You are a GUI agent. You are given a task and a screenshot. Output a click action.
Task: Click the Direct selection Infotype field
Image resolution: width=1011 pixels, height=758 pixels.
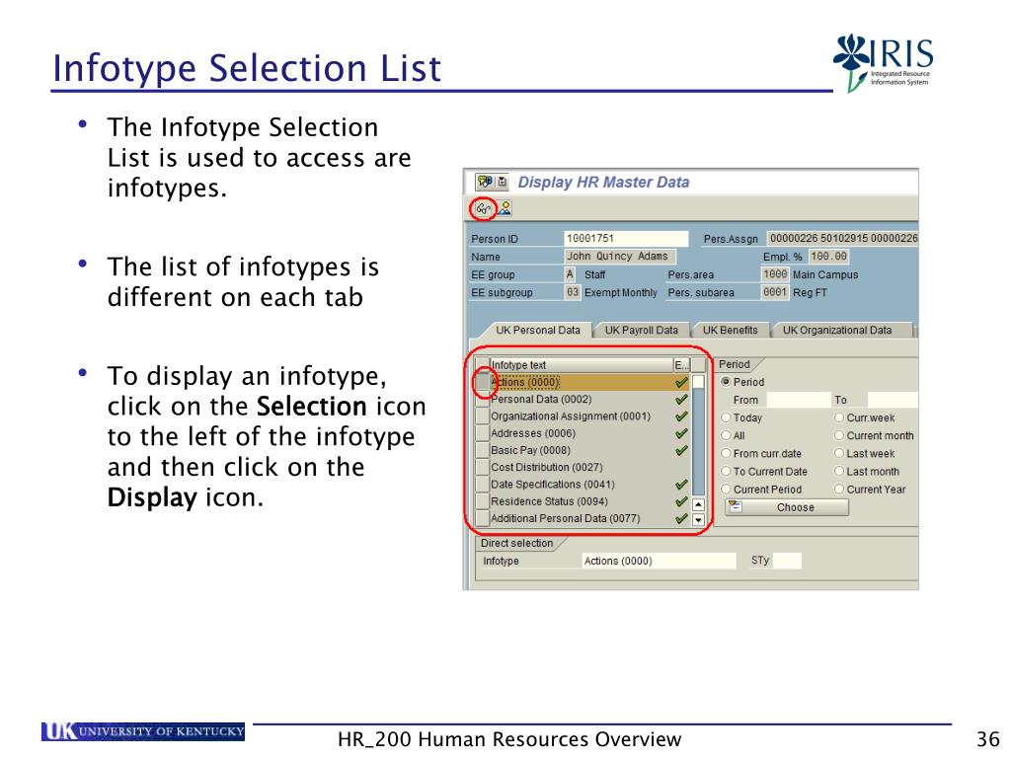(x=659, y=561)
